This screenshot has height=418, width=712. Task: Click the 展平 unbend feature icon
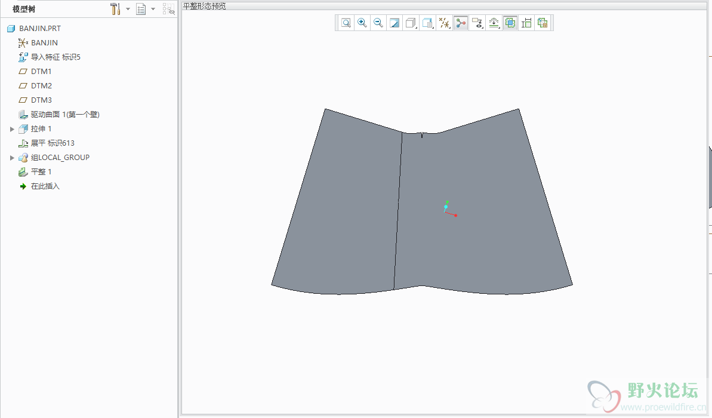coord(23,143)
